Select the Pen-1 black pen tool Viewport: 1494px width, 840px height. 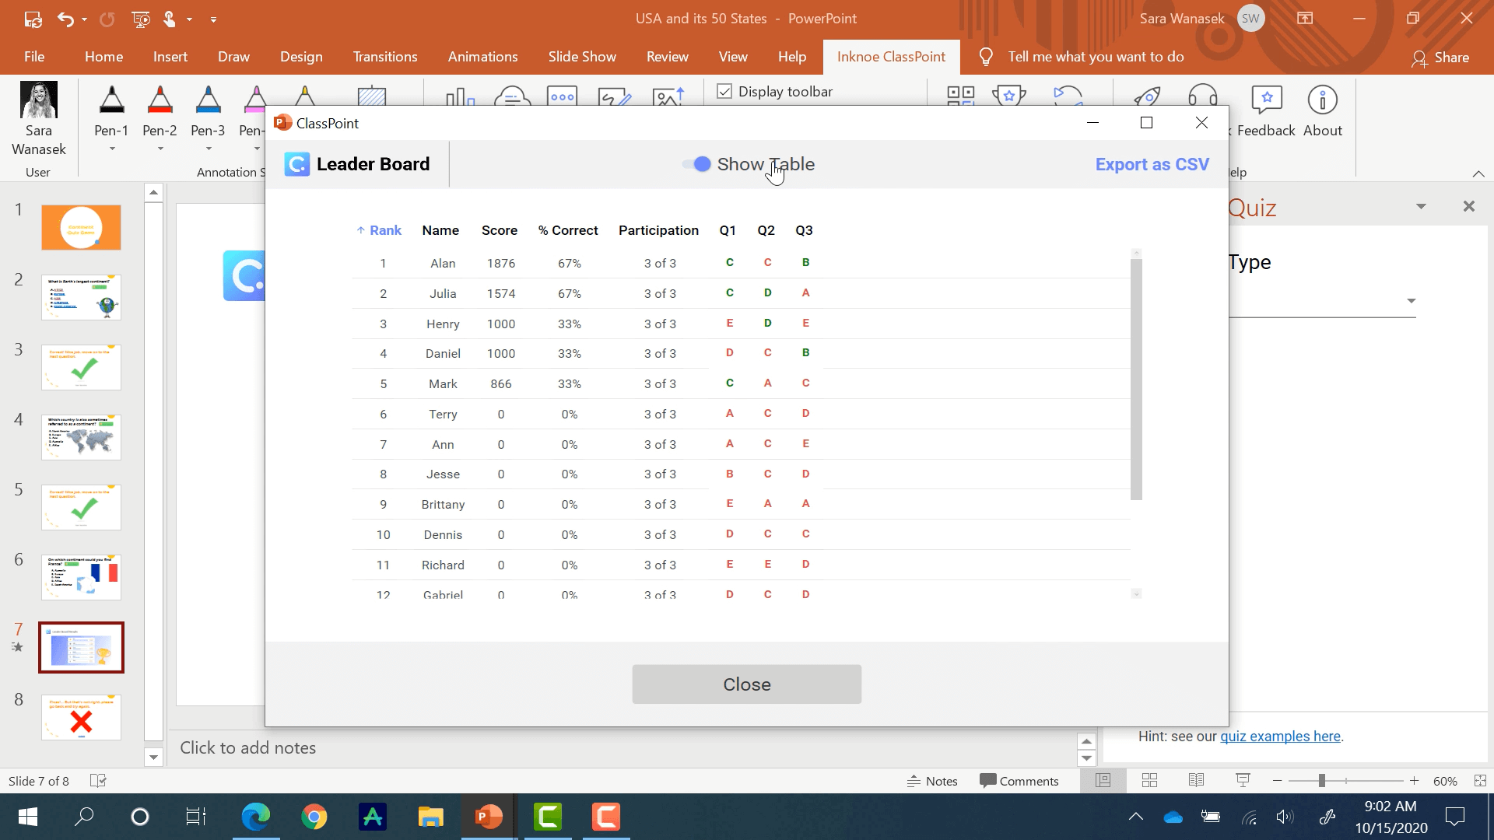[x=111, y=101]
